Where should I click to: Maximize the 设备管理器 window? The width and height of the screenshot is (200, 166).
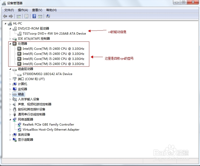click(184, 2)
